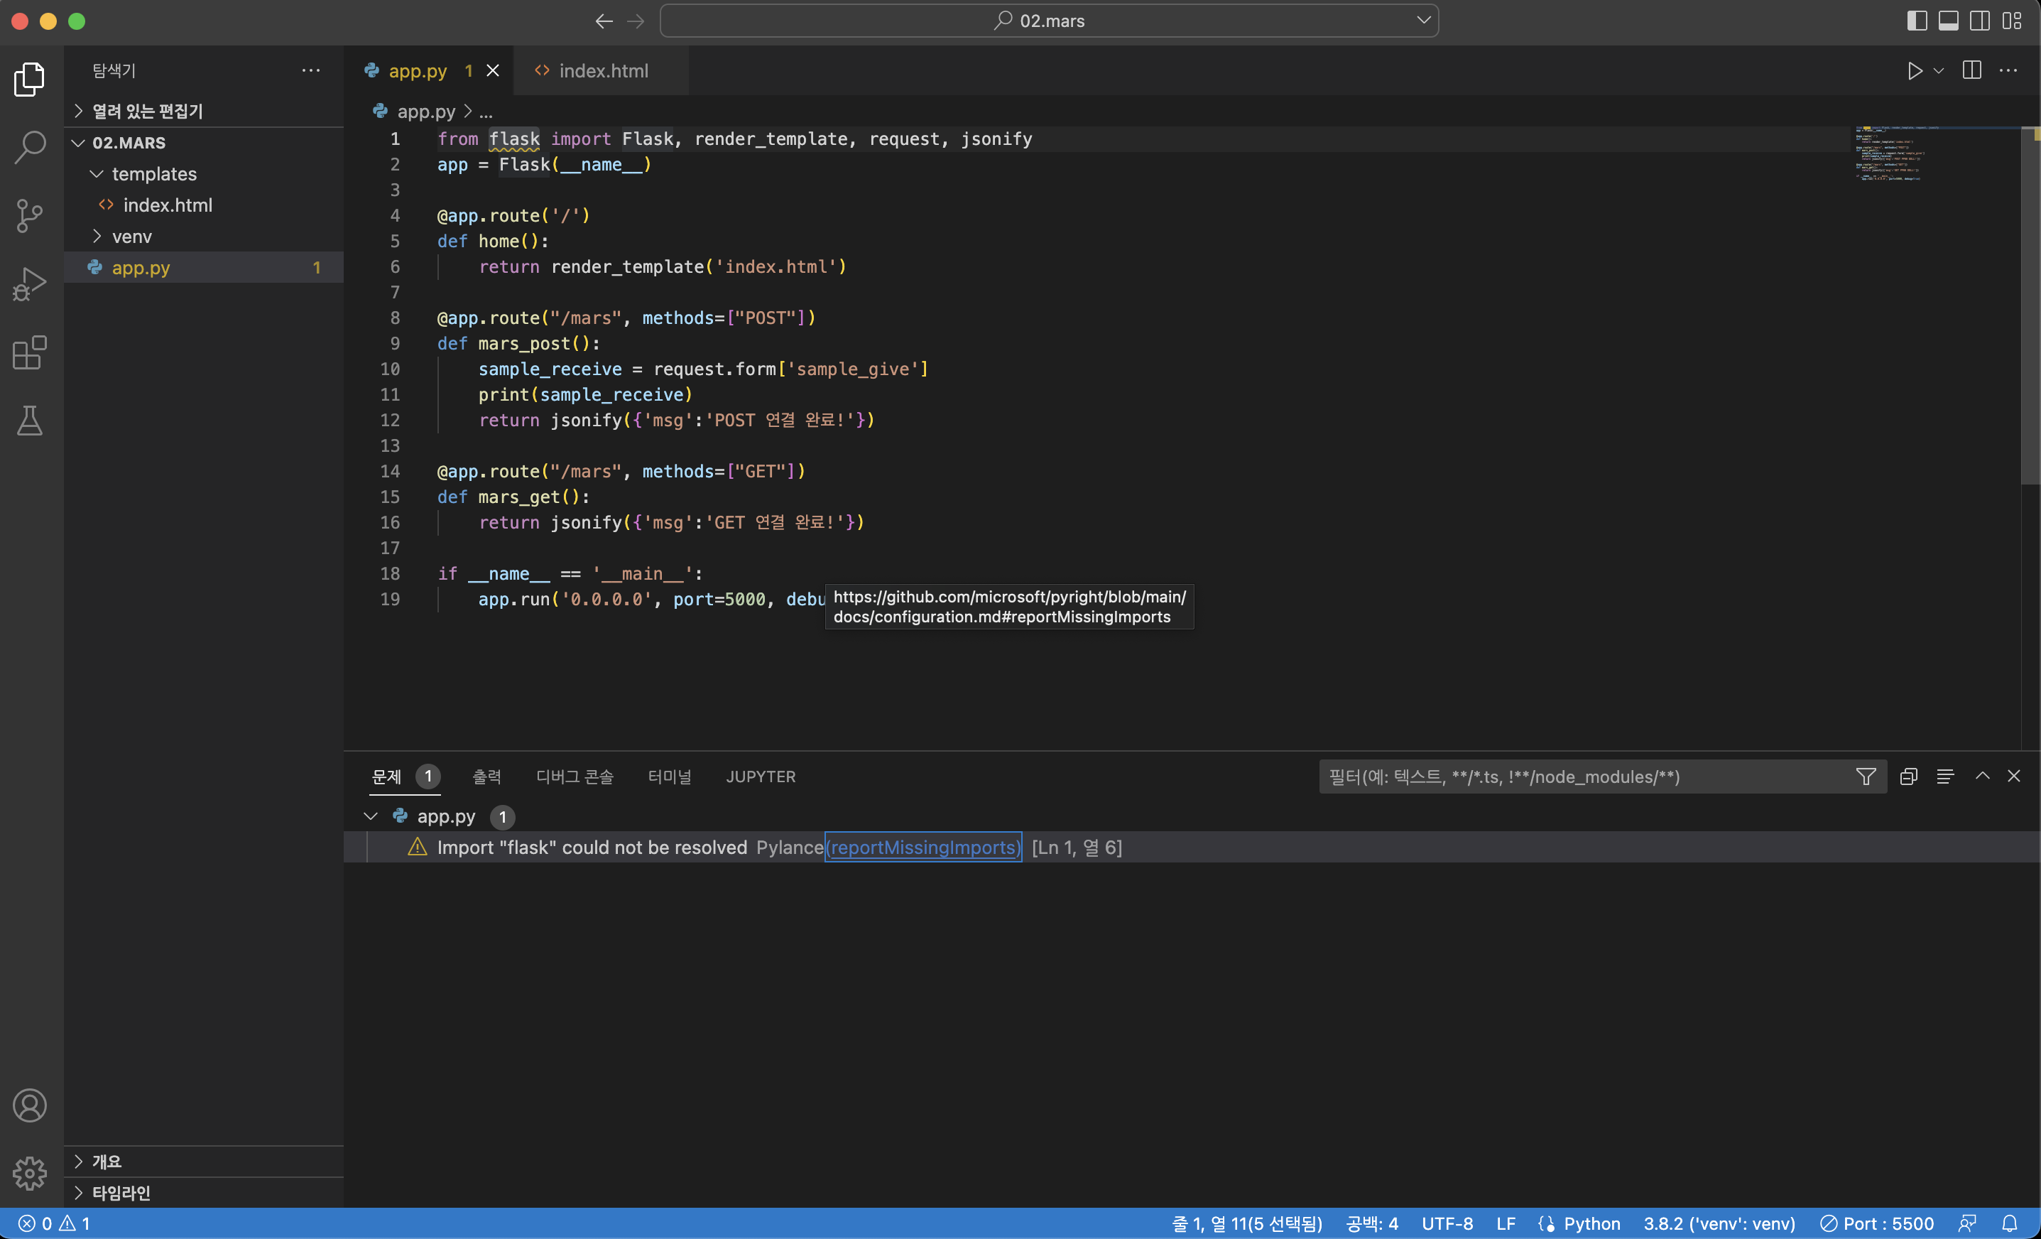Open the Explorer view in activity bar
The height and width of the screenshot is (1239, 2041).
(x=30, y=79)
